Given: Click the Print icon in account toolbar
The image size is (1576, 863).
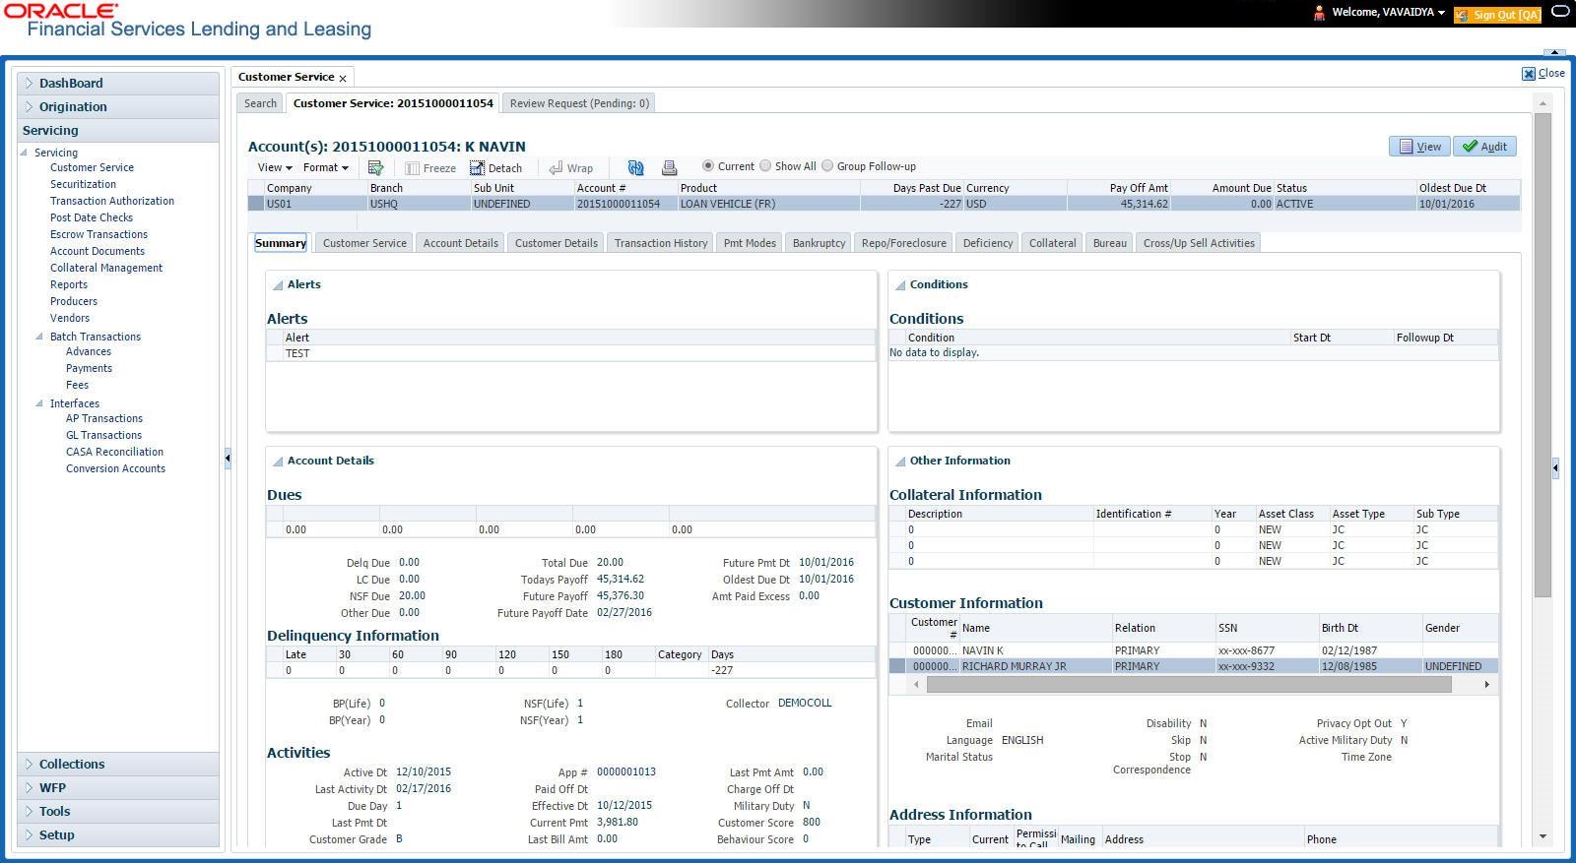Looking at the screenshot, I should click(669, 168).
